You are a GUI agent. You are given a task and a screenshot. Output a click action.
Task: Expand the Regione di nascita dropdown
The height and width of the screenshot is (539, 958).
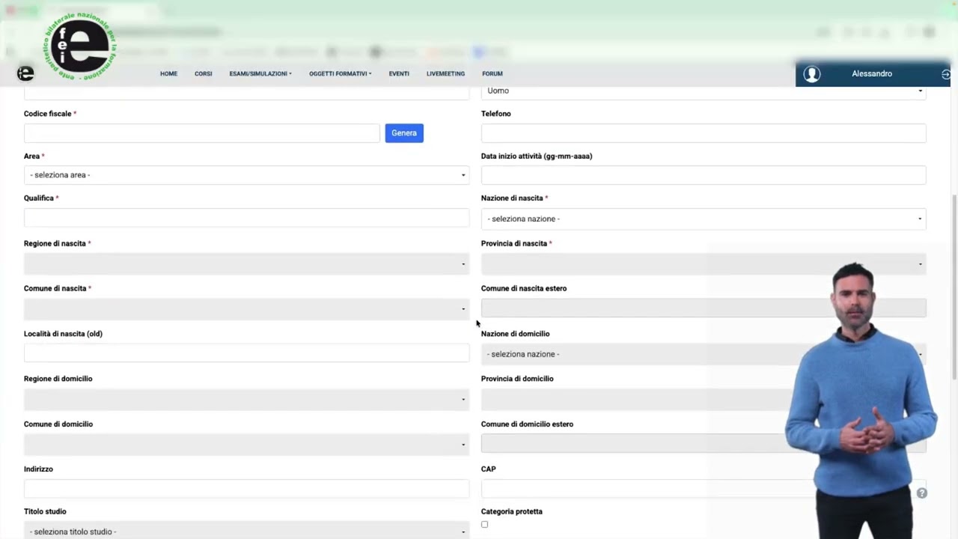[246, 264]
